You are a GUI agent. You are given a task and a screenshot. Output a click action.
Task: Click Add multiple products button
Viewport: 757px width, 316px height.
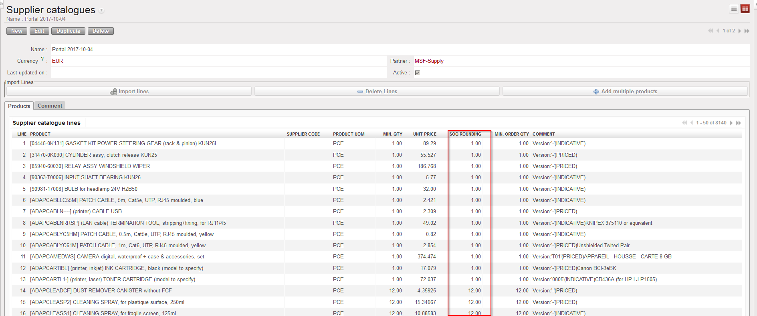click(x=625, y=91)
